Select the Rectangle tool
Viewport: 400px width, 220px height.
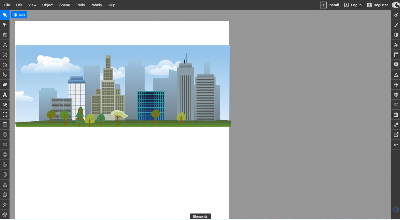5,124
